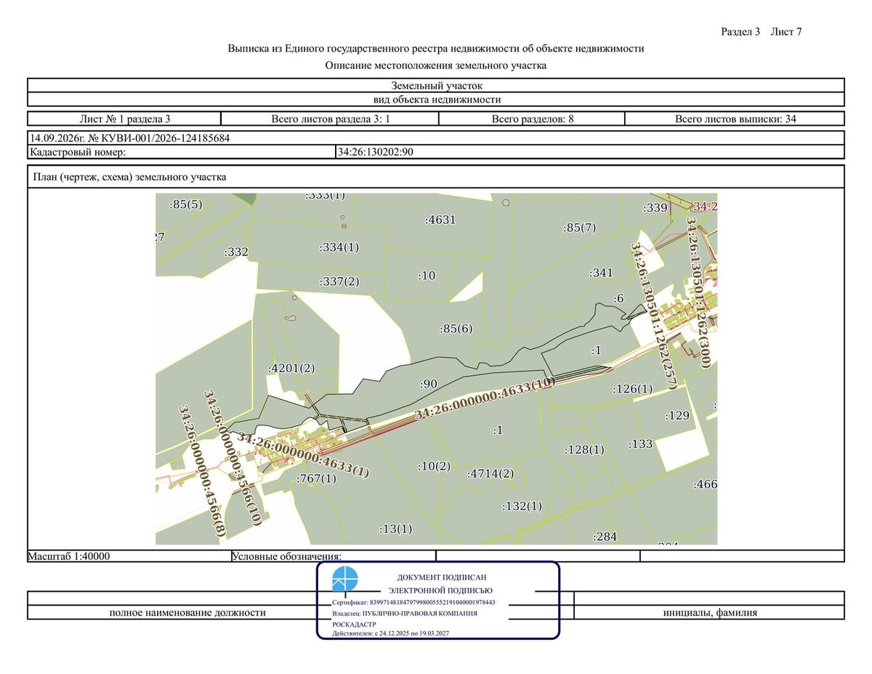
Task: Select the document title 'Выписка из Единого государственного реестра'
Action: (436, 49)
